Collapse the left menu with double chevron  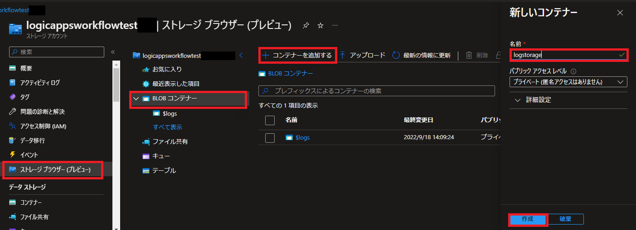113,52
